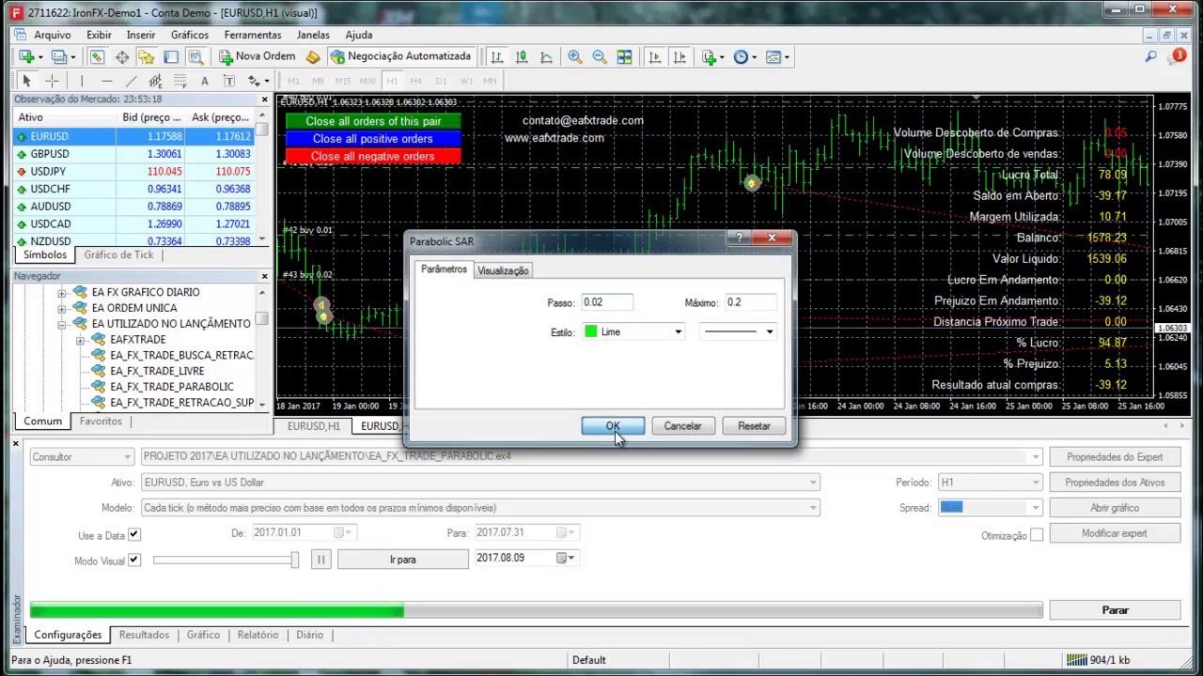Open the Templates toolbar icon
The height and width of the screenshot is (676, 1203).
(776, 57)
